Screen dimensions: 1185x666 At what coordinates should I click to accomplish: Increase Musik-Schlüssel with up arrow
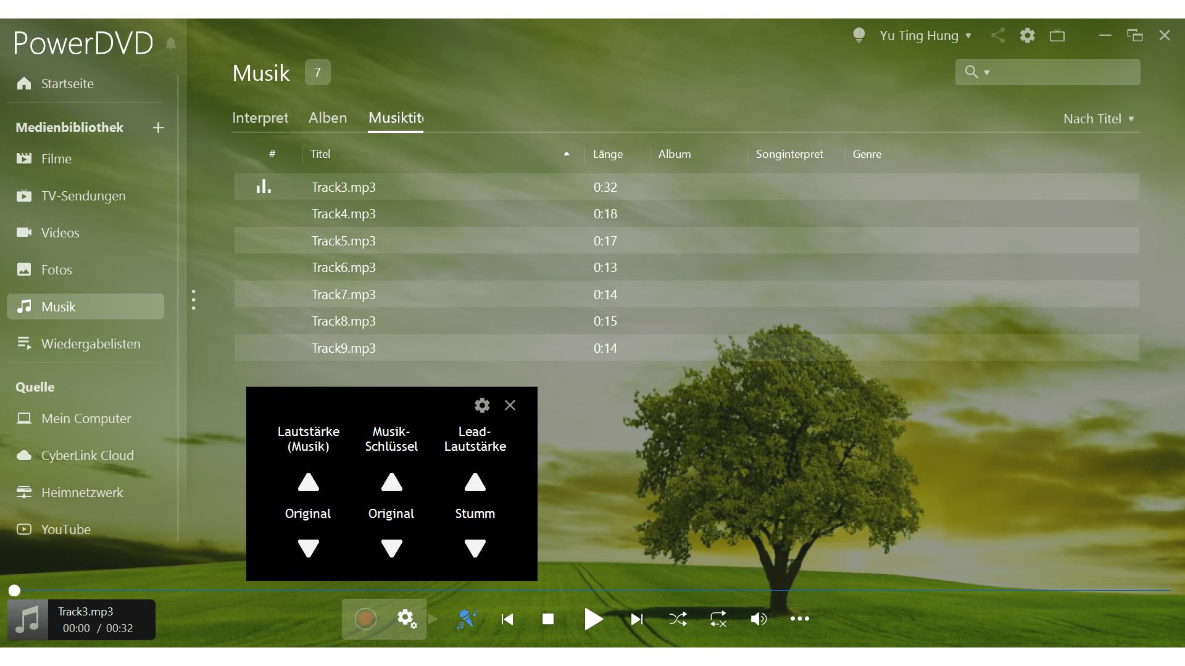click(391, 482)
